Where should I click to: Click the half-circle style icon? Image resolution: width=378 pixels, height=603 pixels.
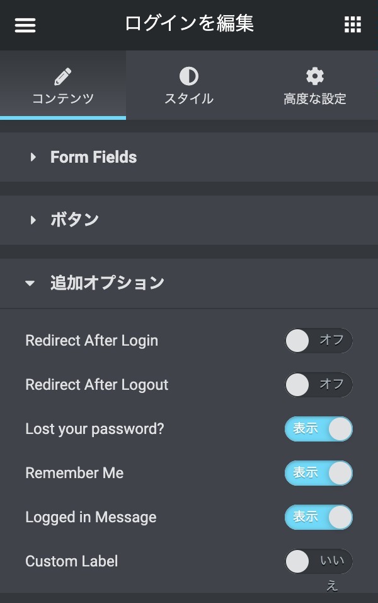188,77
